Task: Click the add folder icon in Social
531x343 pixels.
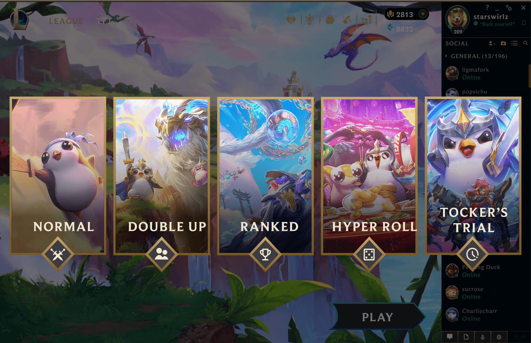Action: coord(503,43)
